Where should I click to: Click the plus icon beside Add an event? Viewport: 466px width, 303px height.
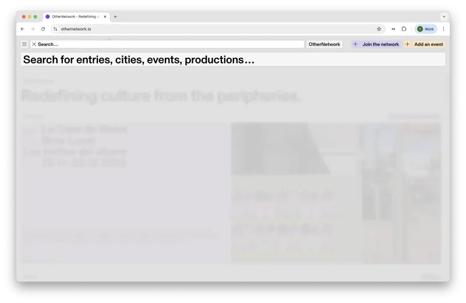(407, 44)
